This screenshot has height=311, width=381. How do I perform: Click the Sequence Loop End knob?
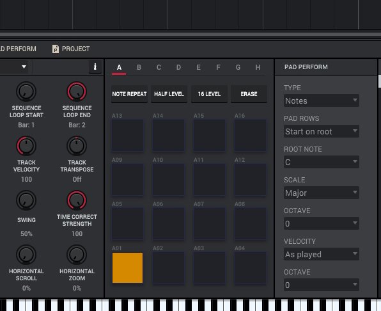coord(77,92)
